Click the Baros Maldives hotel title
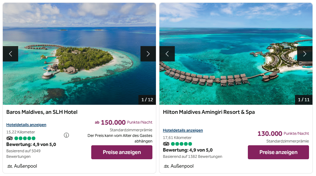The height and width of the screenshot is (176, 316). (x=42, y=112)
